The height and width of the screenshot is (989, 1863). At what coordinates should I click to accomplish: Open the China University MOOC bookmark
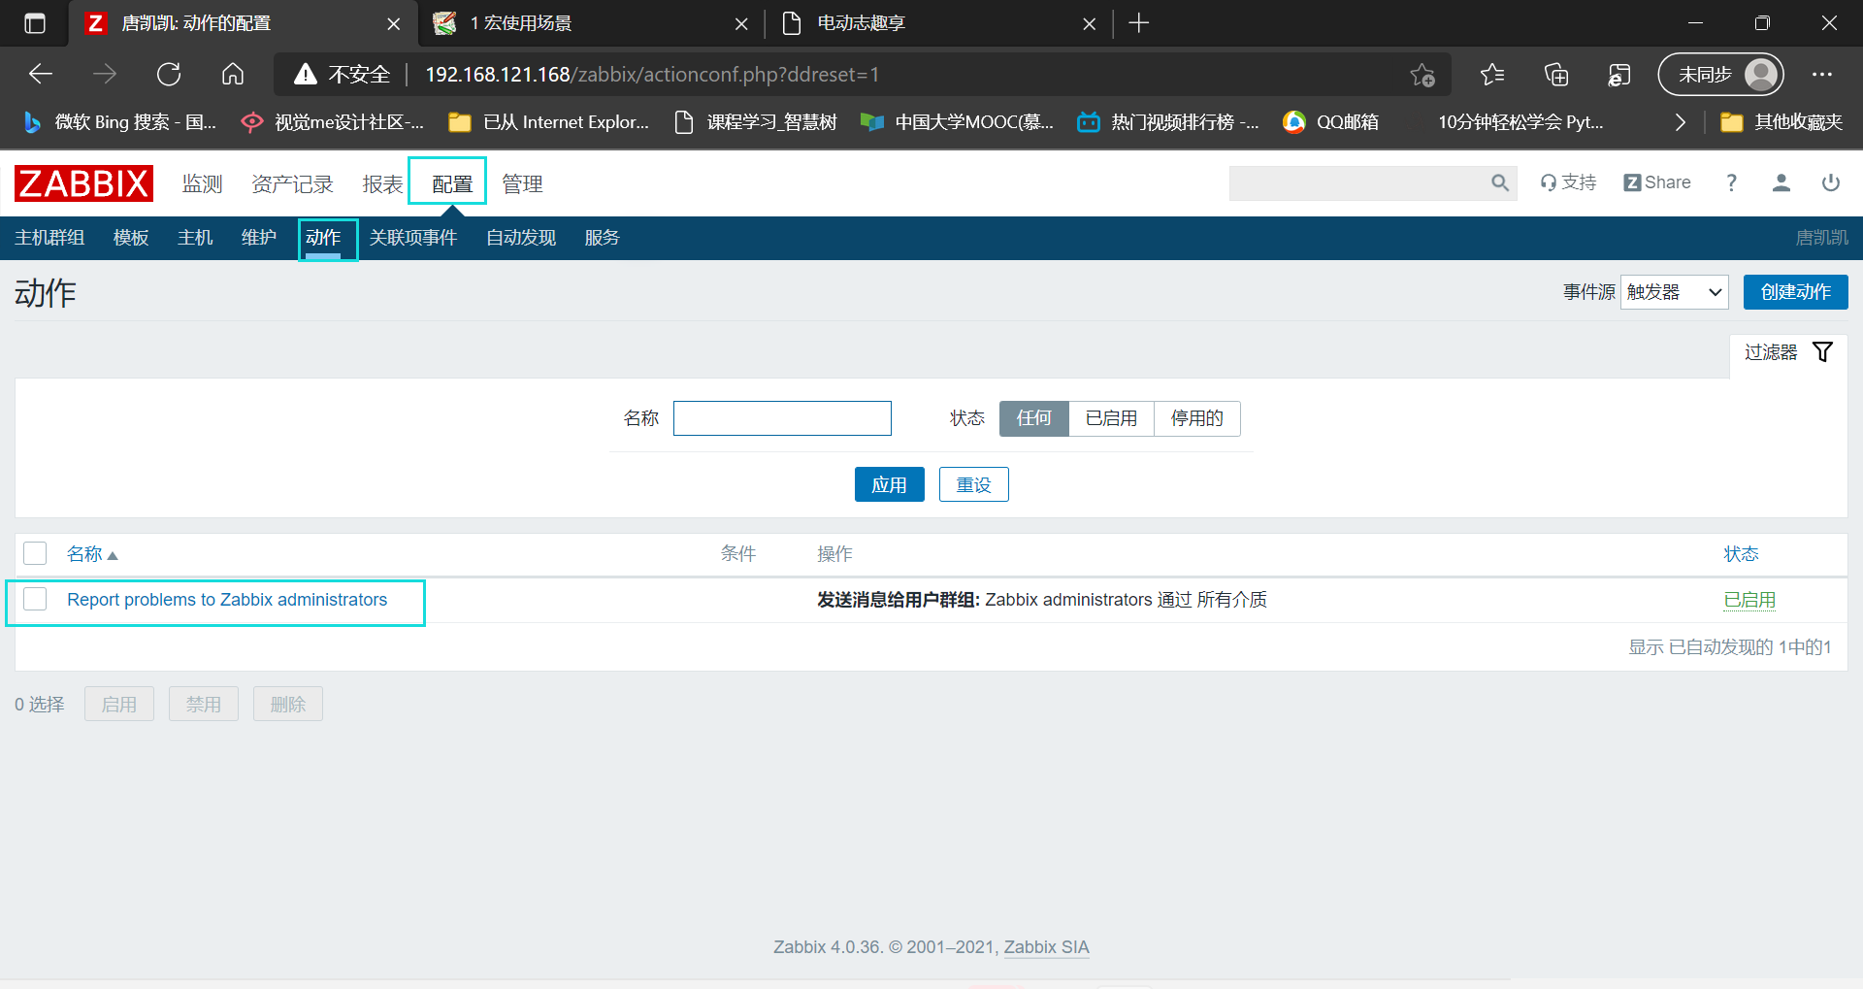coord(957,122)
